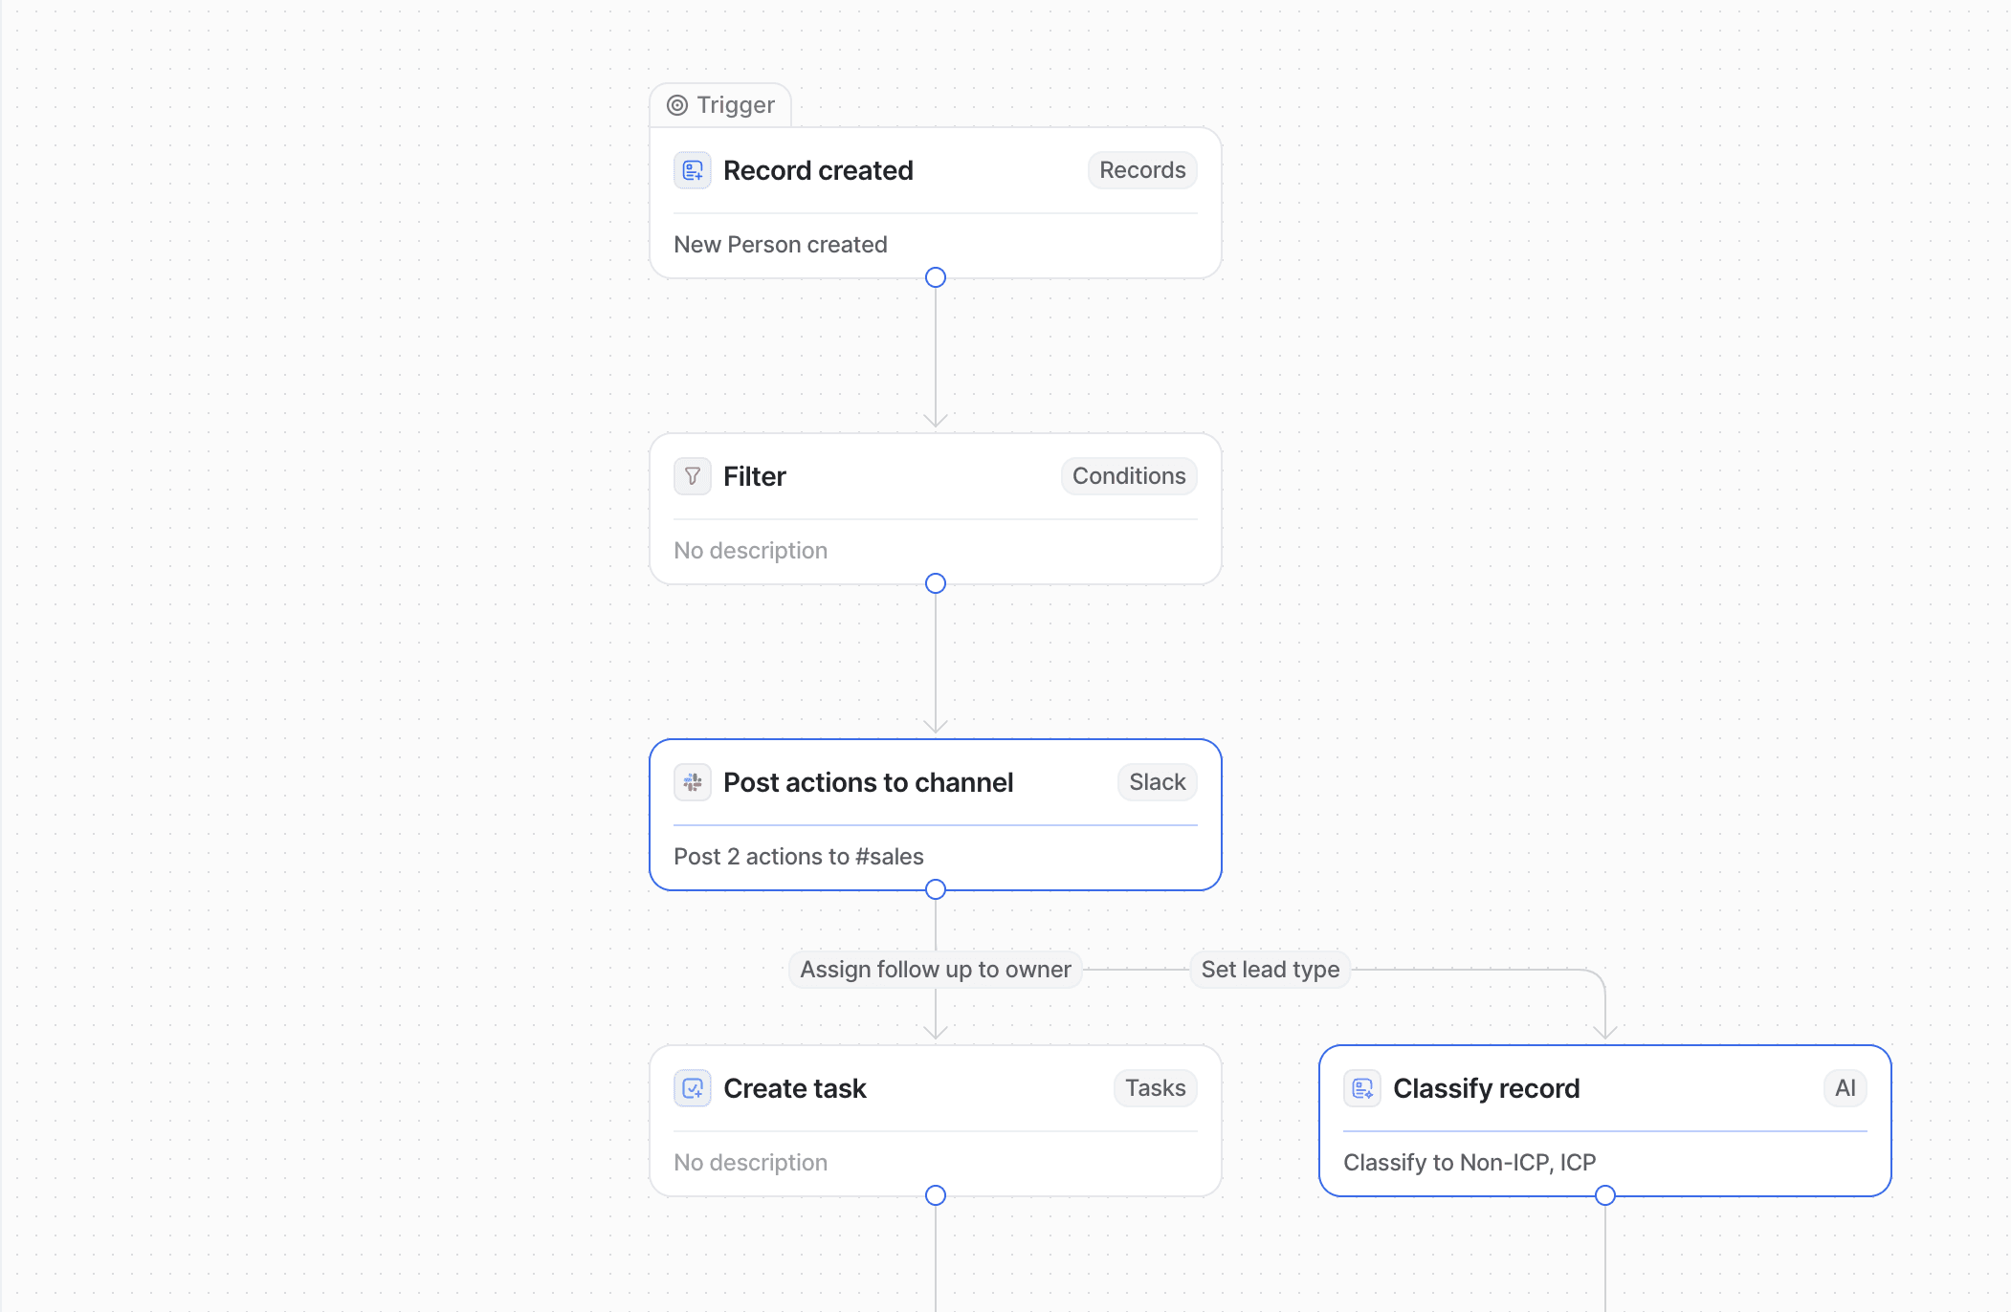This screenshot has height=1312, width=2011.
Task: Click the output connector on Filter node
Action: 939,582
